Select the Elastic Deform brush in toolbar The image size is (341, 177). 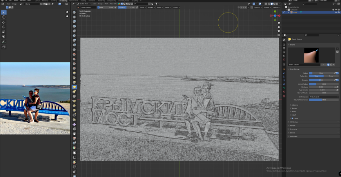point(74,87)
